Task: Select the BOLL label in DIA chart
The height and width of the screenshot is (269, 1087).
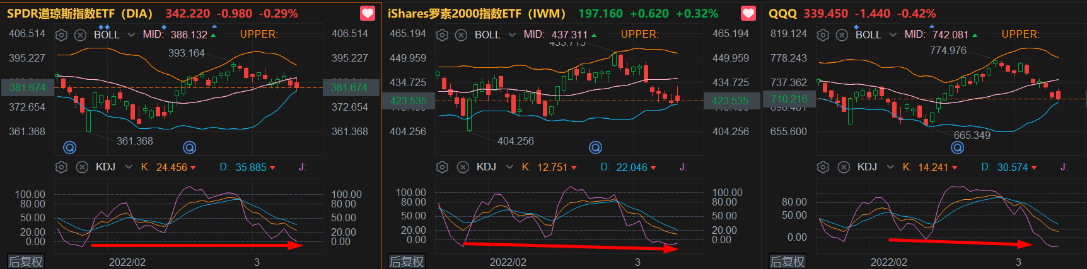Action: pos(107,35)
